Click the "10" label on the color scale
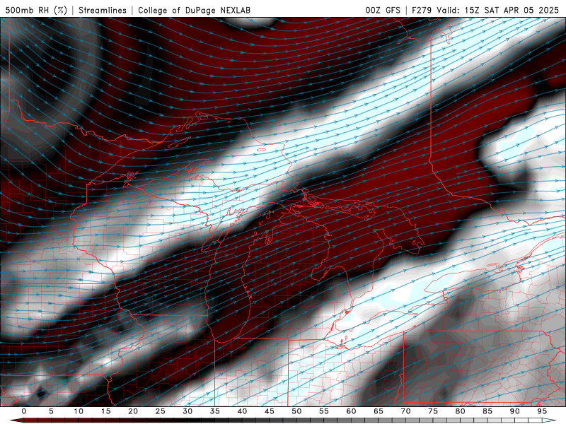This screenshot has width=566, height=424. click(79, 411)
